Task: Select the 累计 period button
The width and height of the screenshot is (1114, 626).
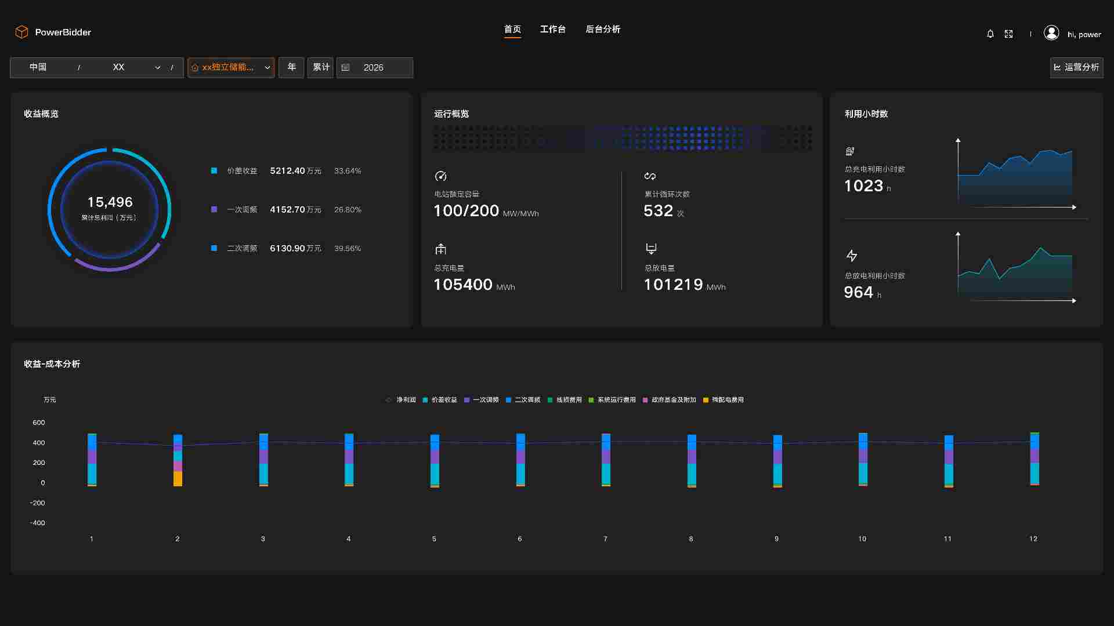Action: point(320,68)
